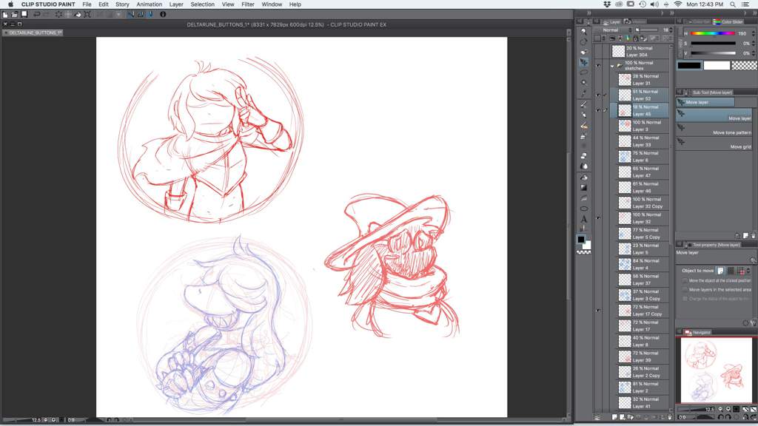758x426 pixels.
Task: Choose the Move grid sub tool
Action: (x=714, y=143)
